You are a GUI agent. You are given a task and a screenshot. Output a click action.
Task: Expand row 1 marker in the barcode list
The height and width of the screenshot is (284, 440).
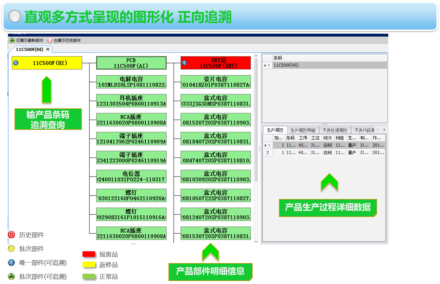click(x=265, y=65)
